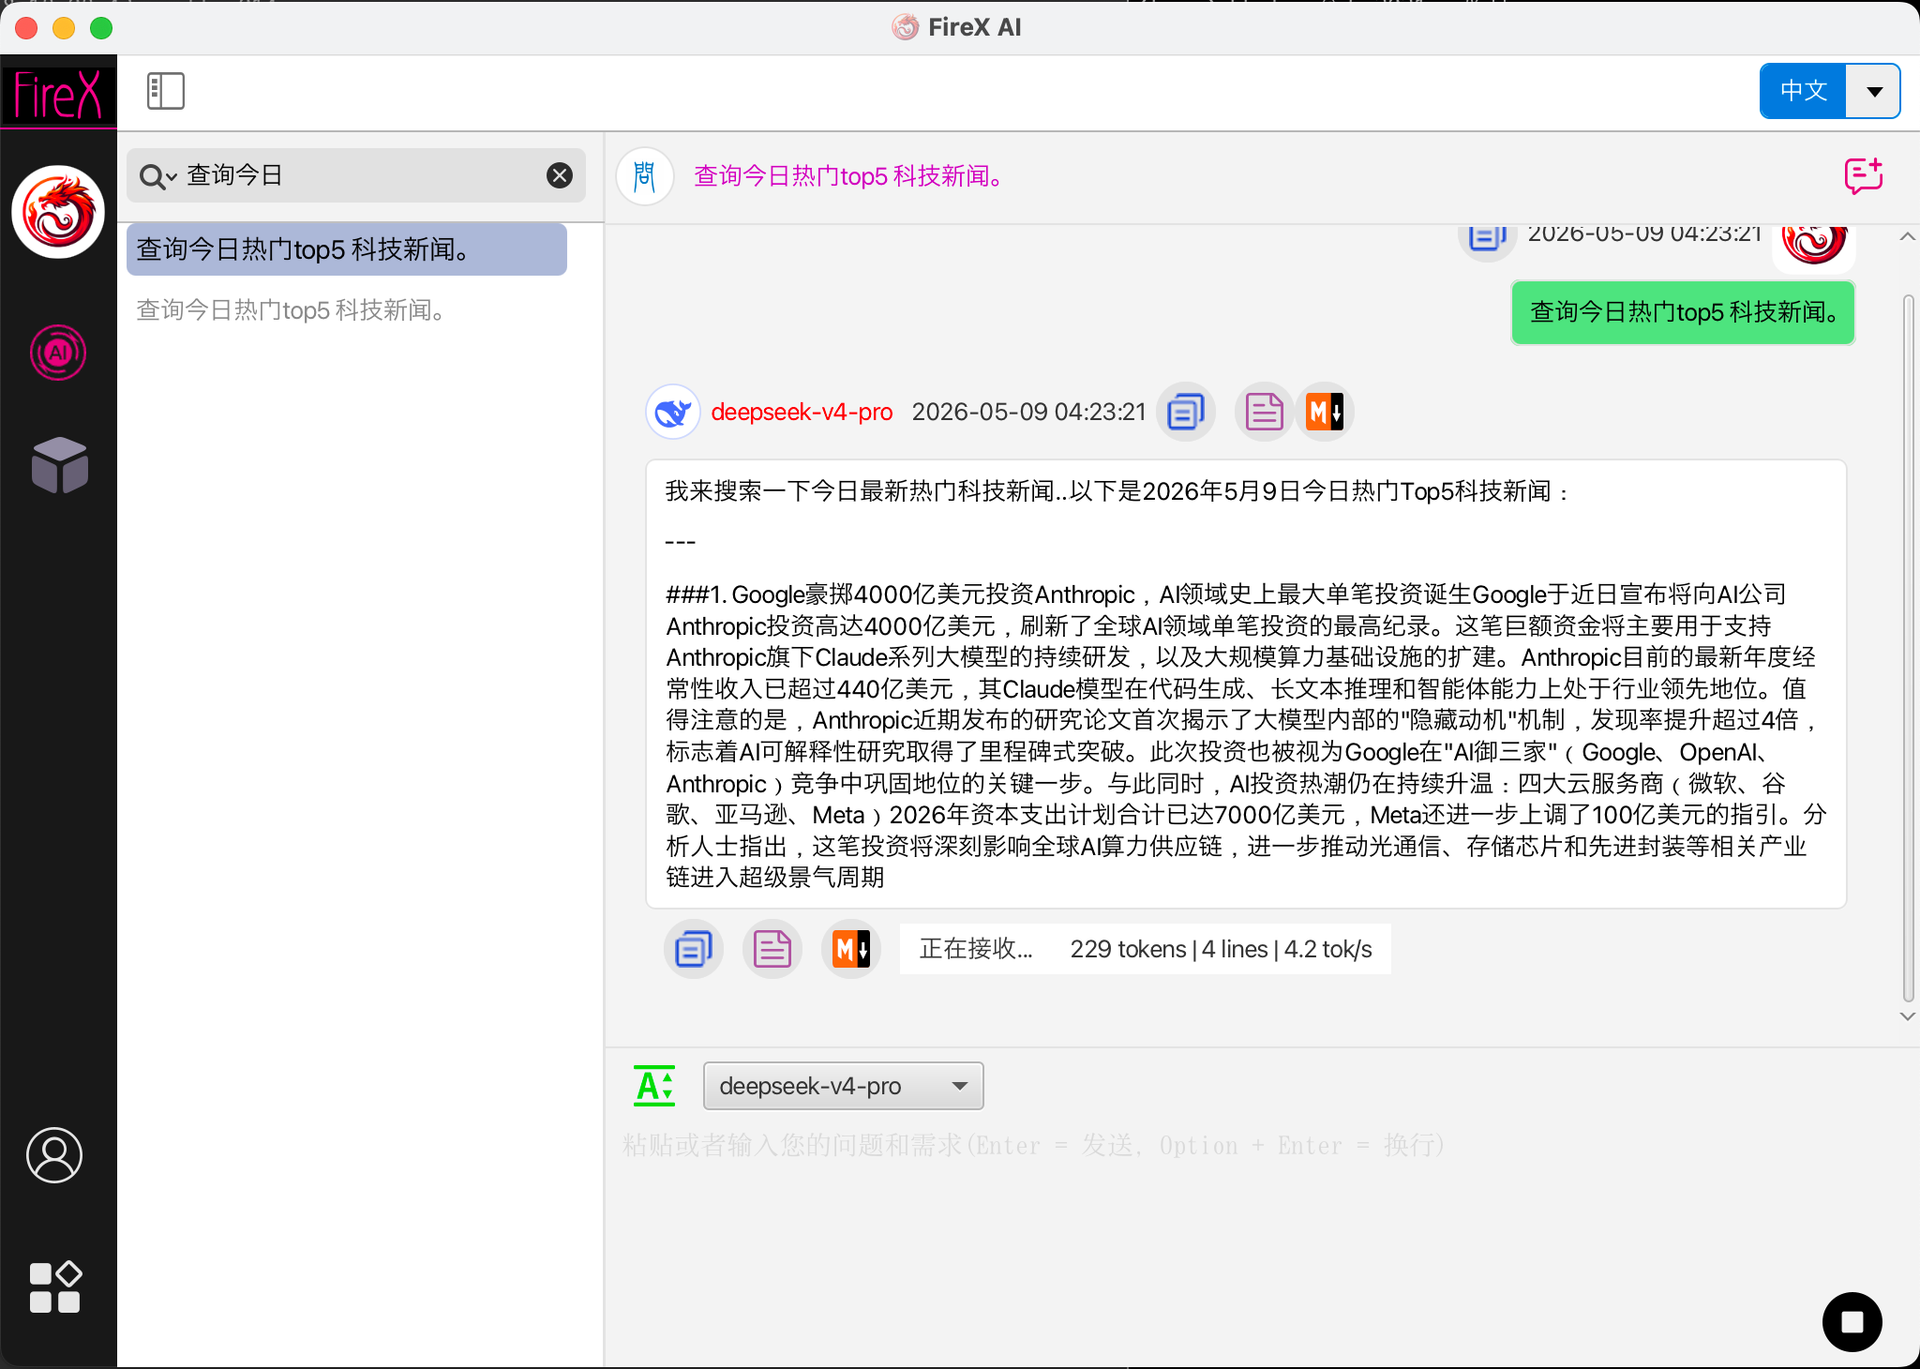This screenshot has height=1369, width=1920.
Task: Open the red dragon chat icon in sidebar
Action: pyautogui.click(x=58, y=212)
